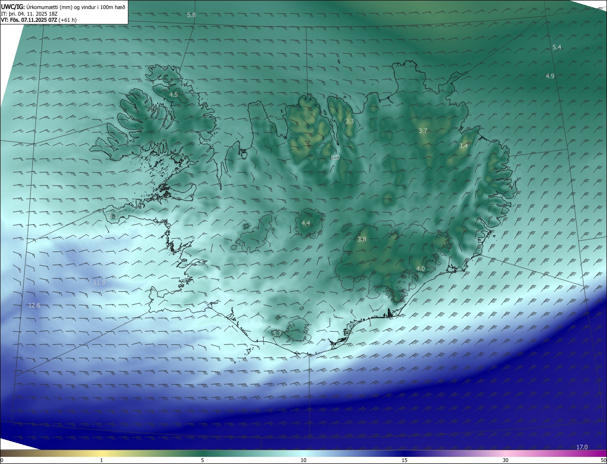Click the colour scale tick label 15

click(x=405, y=460)
